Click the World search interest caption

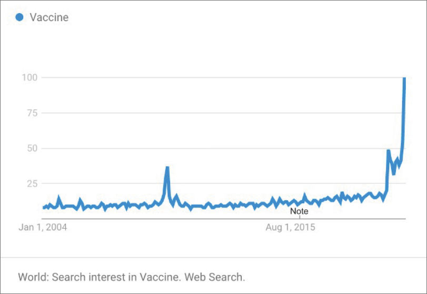click(132, 277)
